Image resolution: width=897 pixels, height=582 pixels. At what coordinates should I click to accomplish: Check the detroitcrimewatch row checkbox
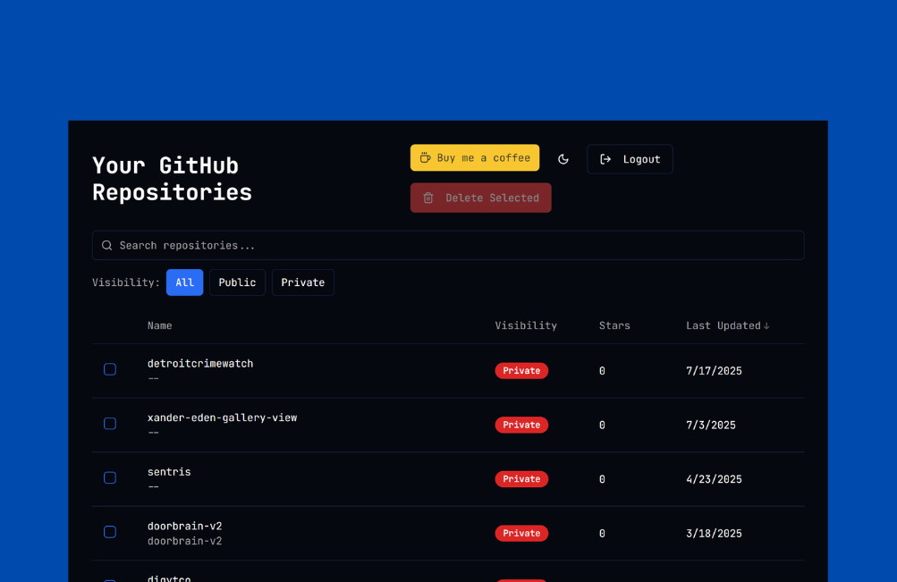point(109,369)
